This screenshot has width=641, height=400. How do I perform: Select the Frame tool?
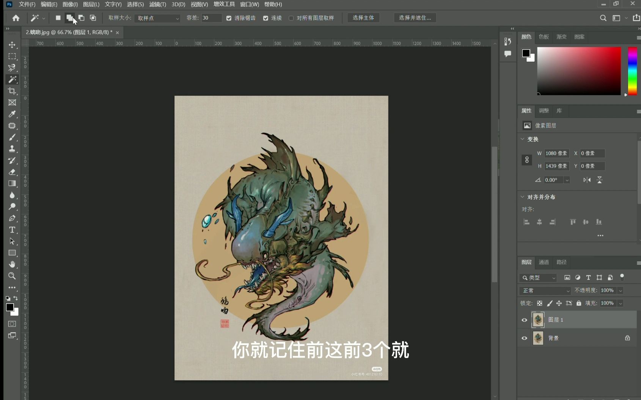coord(12,103)
